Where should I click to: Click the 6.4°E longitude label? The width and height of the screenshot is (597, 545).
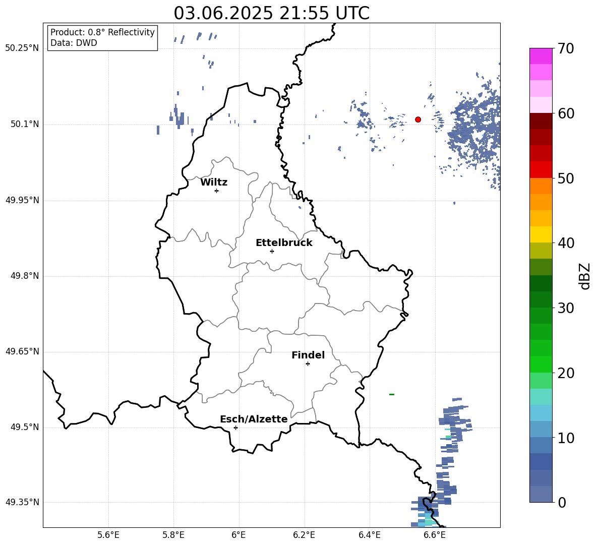pyautogui.click(x=369, y=535)
